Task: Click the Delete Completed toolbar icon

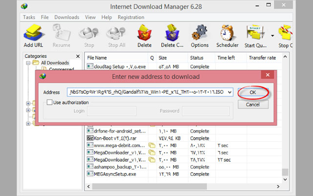Action: click(x=172, y=33)
